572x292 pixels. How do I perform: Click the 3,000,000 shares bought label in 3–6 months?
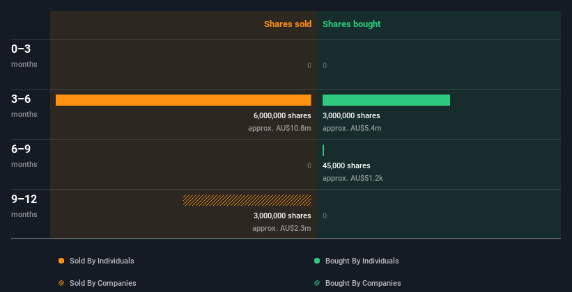click(351, 116)
